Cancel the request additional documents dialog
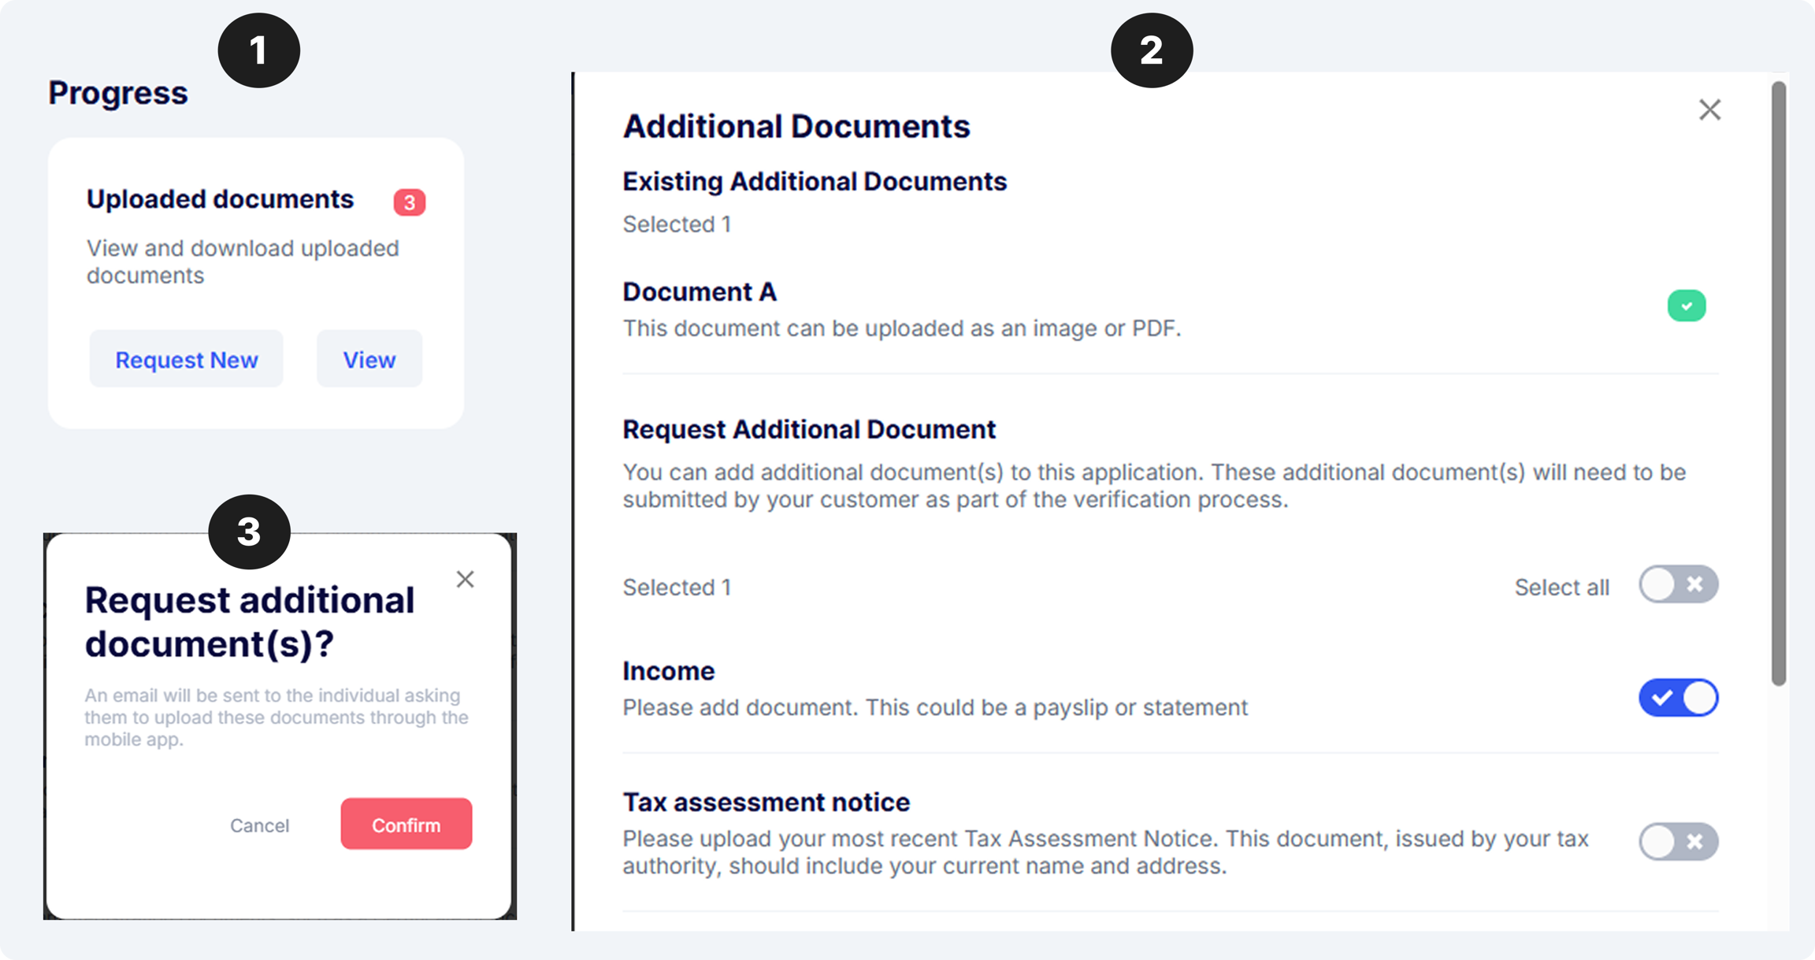 pyautogui.click(x=259, y=825)
